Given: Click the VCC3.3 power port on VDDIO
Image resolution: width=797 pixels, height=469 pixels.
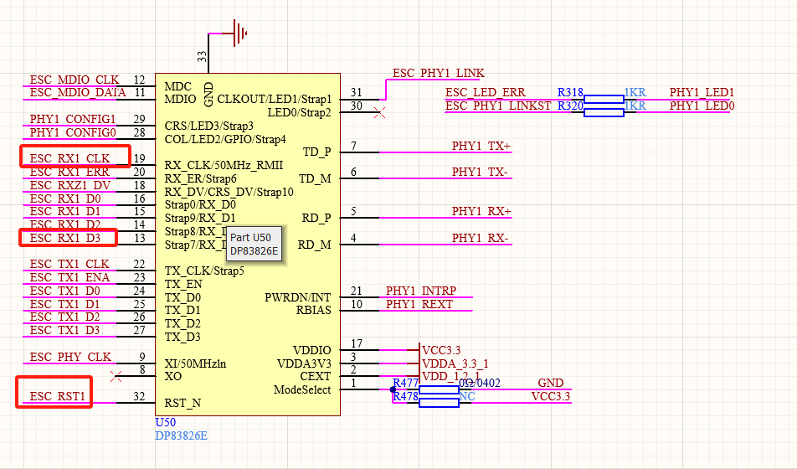Looking at the screenshot, I should (x=440, y=350).
